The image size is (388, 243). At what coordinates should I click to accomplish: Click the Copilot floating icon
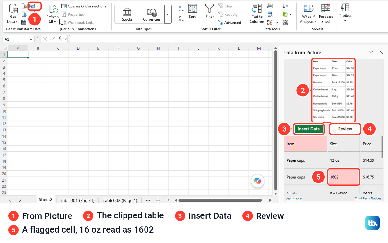click(258, 181)
